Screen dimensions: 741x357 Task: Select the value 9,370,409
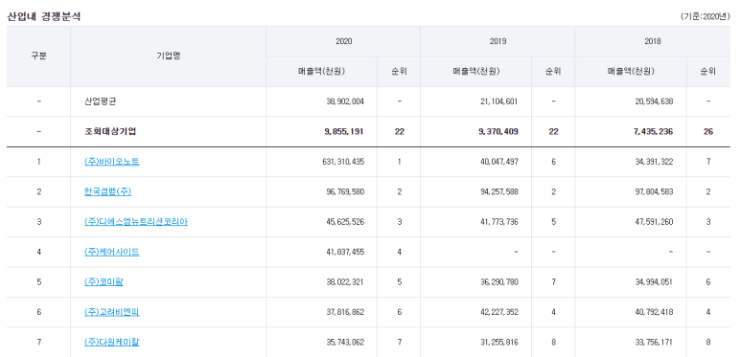click(x=498, y=131)
